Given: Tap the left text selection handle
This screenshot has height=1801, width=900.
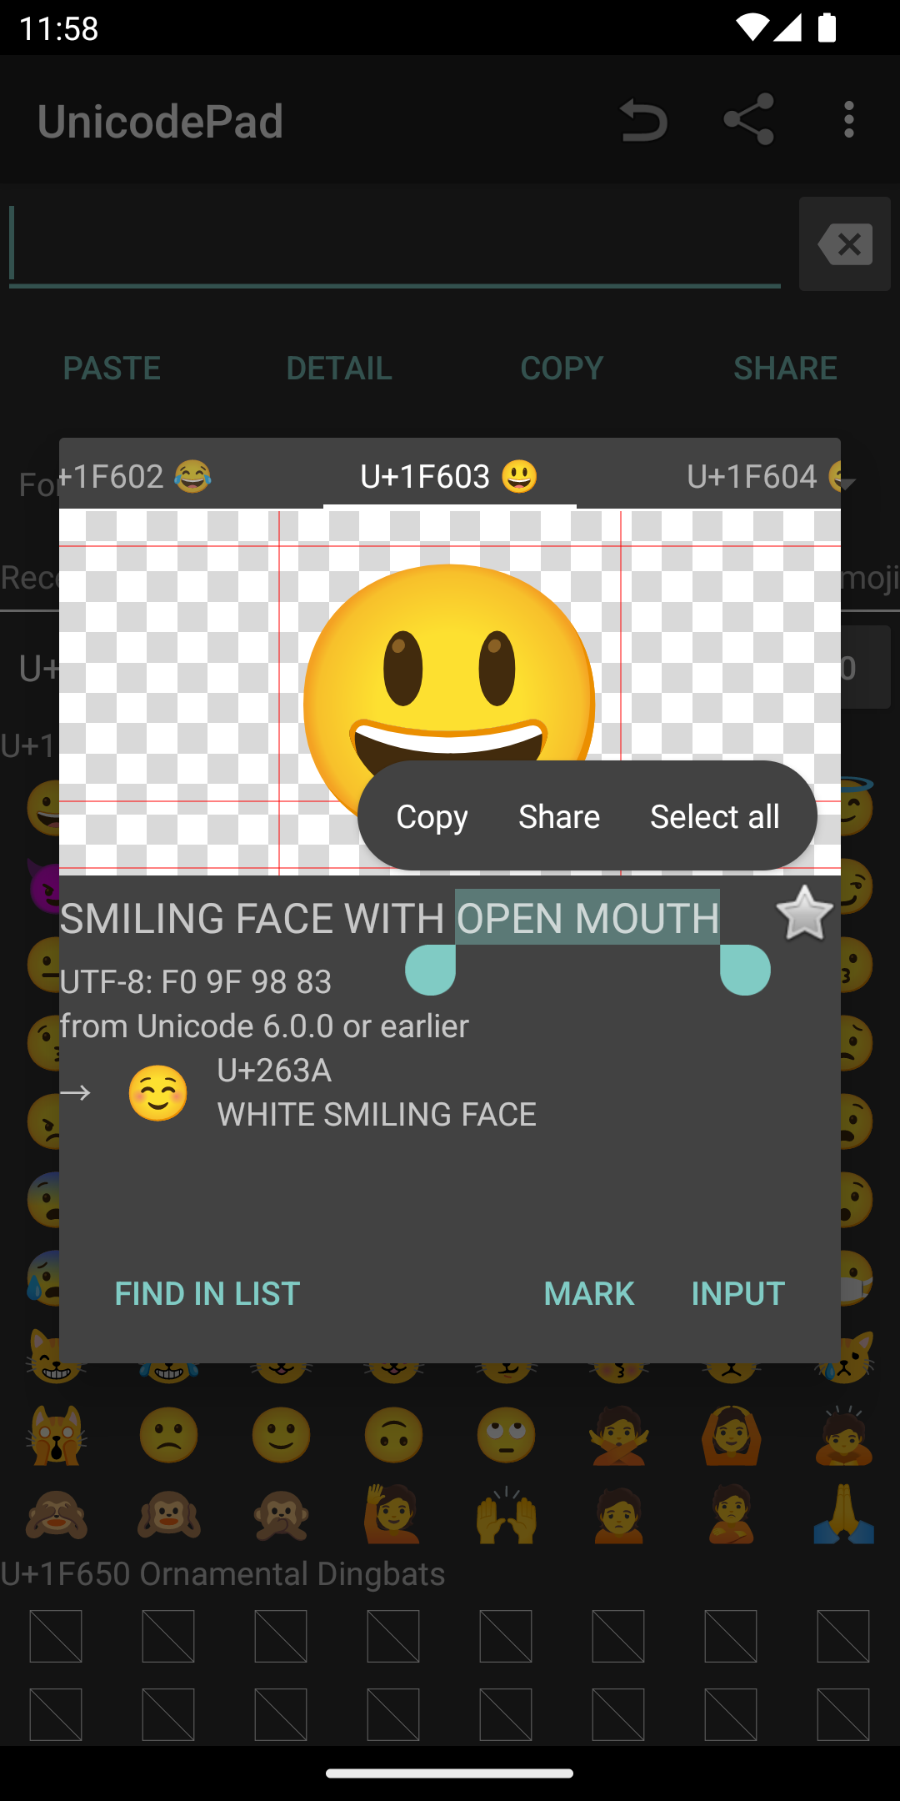Looking at the screenshot, I should coord(430,971).
